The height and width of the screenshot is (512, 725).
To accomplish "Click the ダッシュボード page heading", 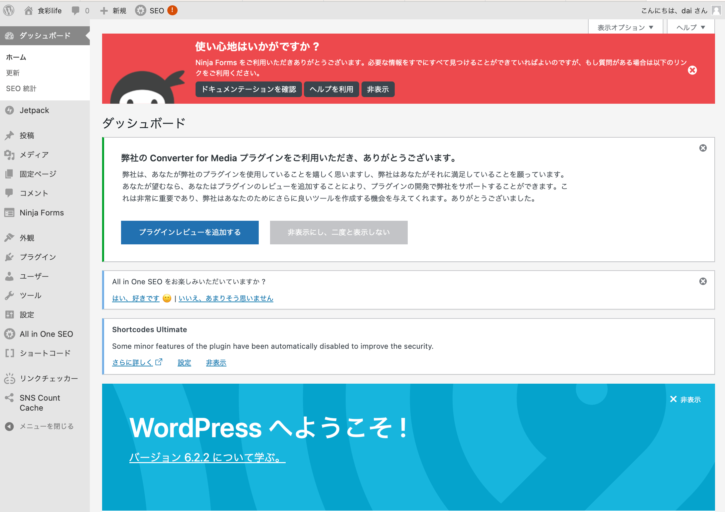I will coord(144,123).
